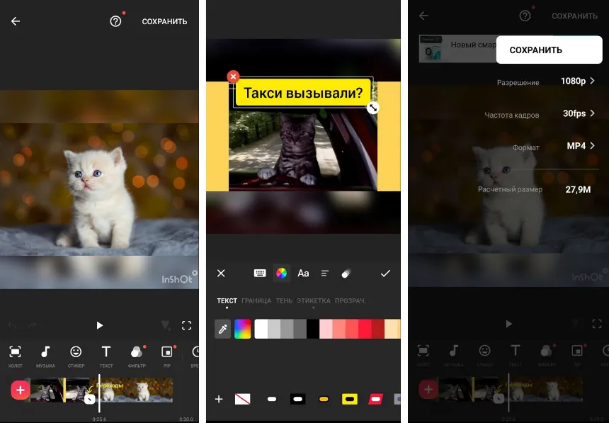This screenshot has width=609, height=423.
Task: Open the ХОЛСТ canvas tool
Action: click(15, 356)
